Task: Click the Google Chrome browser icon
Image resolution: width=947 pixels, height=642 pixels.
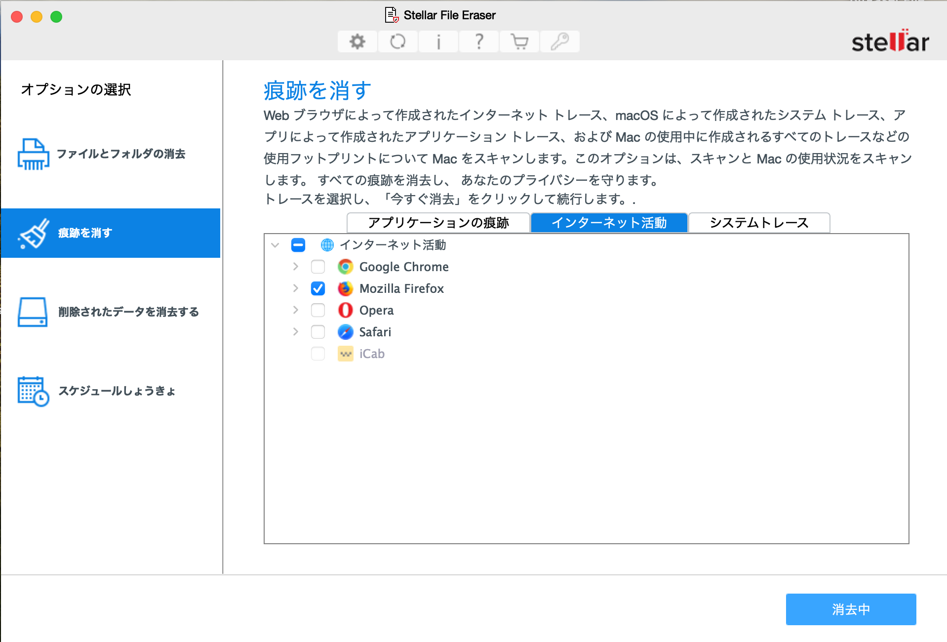Action: click(345, 267)
